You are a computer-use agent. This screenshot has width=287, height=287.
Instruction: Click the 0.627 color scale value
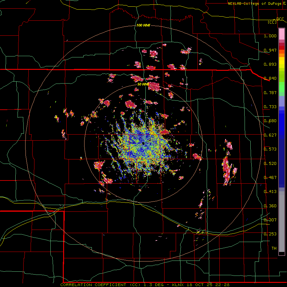[270, 135]
